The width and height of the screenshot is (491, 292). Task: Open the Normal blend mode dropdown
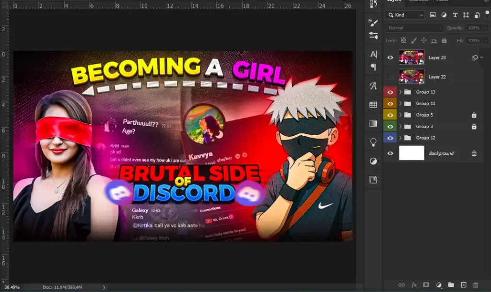point(415,28)
